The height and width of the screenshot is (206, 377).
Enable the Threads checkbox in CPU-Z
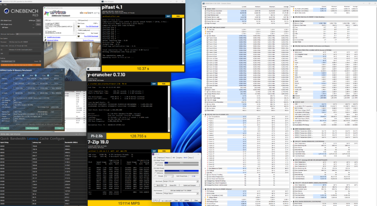(155, 176)
